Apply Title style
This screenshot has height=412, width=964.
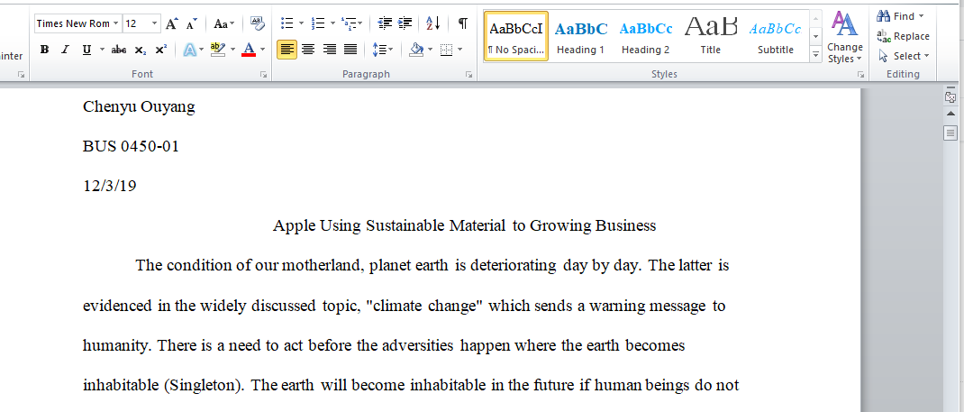711,36
